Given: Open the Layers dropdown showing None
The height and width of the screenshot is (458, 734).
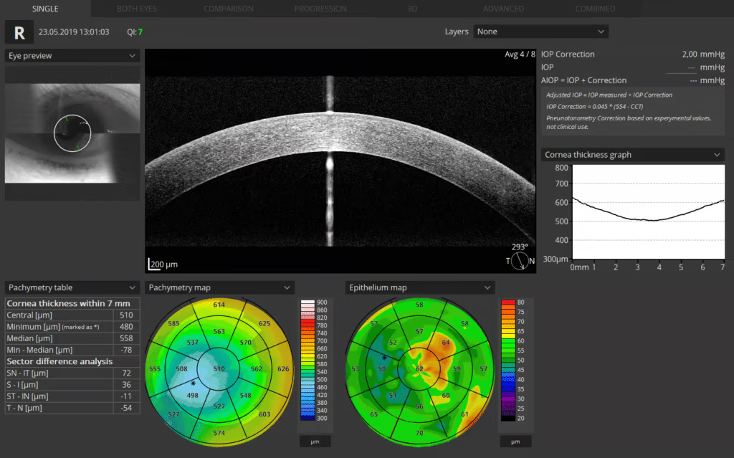Looking at the screenshot, I should point(541,32).
